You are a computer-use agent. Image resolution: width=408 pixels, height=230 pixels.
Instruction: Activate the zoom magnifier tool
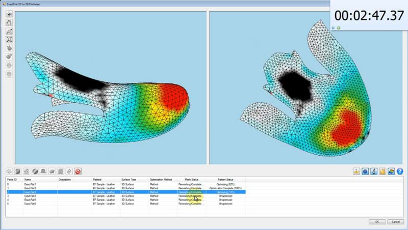tap(10, 31)
